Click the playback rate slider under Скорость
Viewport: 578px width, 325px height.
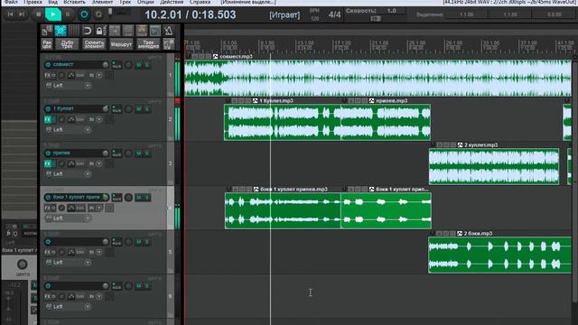(x=376, y=18)
